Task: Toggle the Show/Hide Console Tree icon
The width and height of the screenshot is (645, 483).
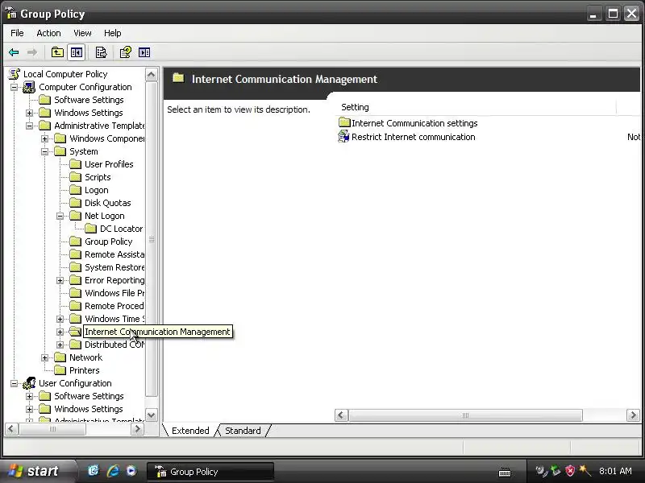Action: pyautogui.click(x=77, y=52)
